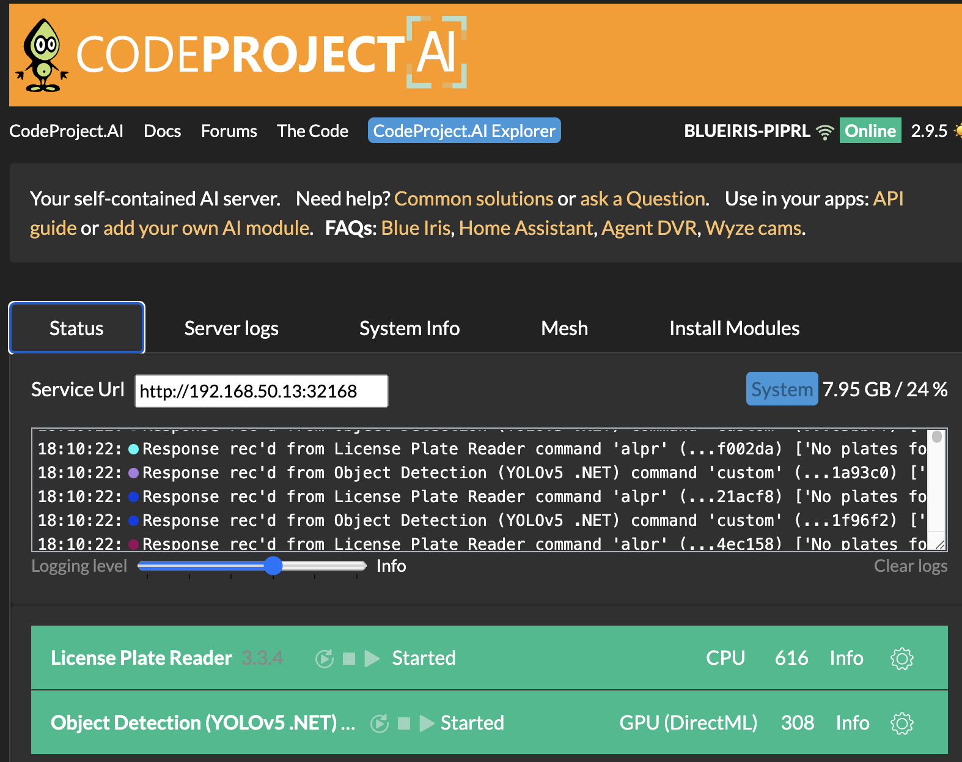Click the System memory badge
The width and height of the screenshot is (962, 762).
[782, 389]
